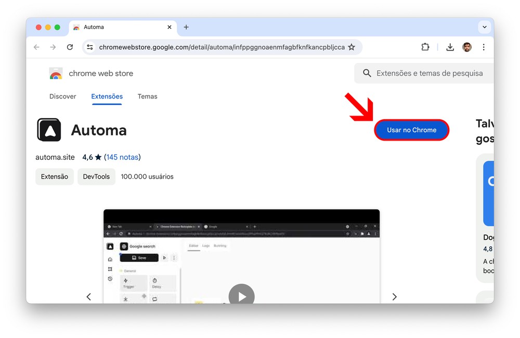
Task: Open the Downloads icon in toolbar
Action: (x=450, y=47)
